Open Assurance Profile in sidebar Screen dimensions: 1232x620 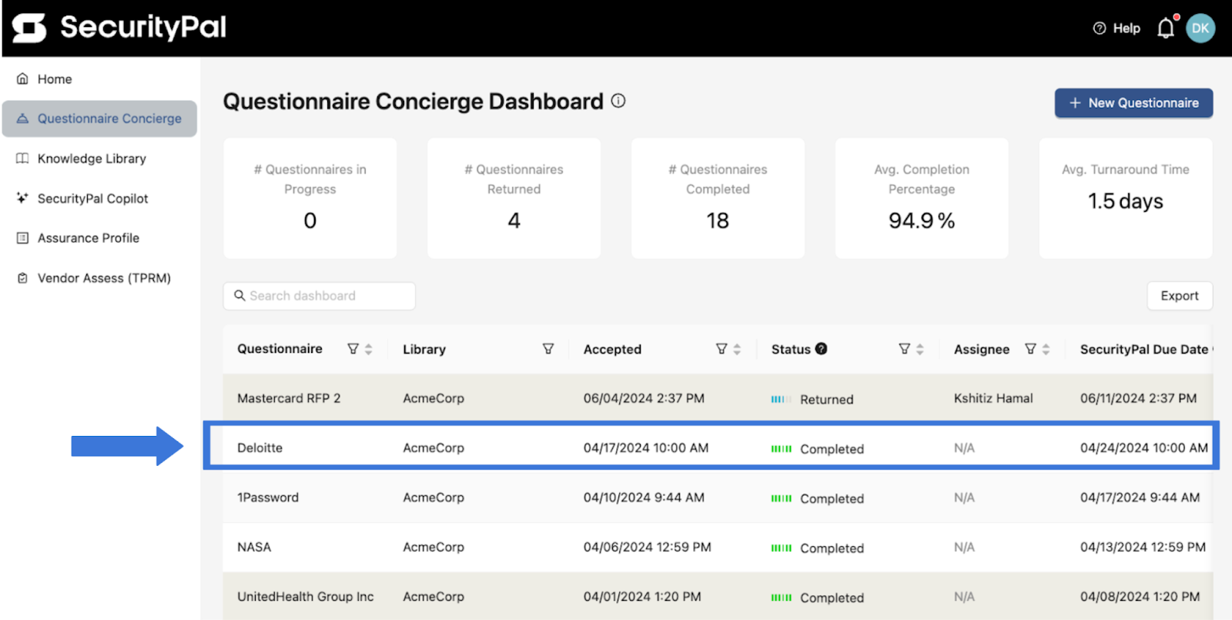[99, 238]
